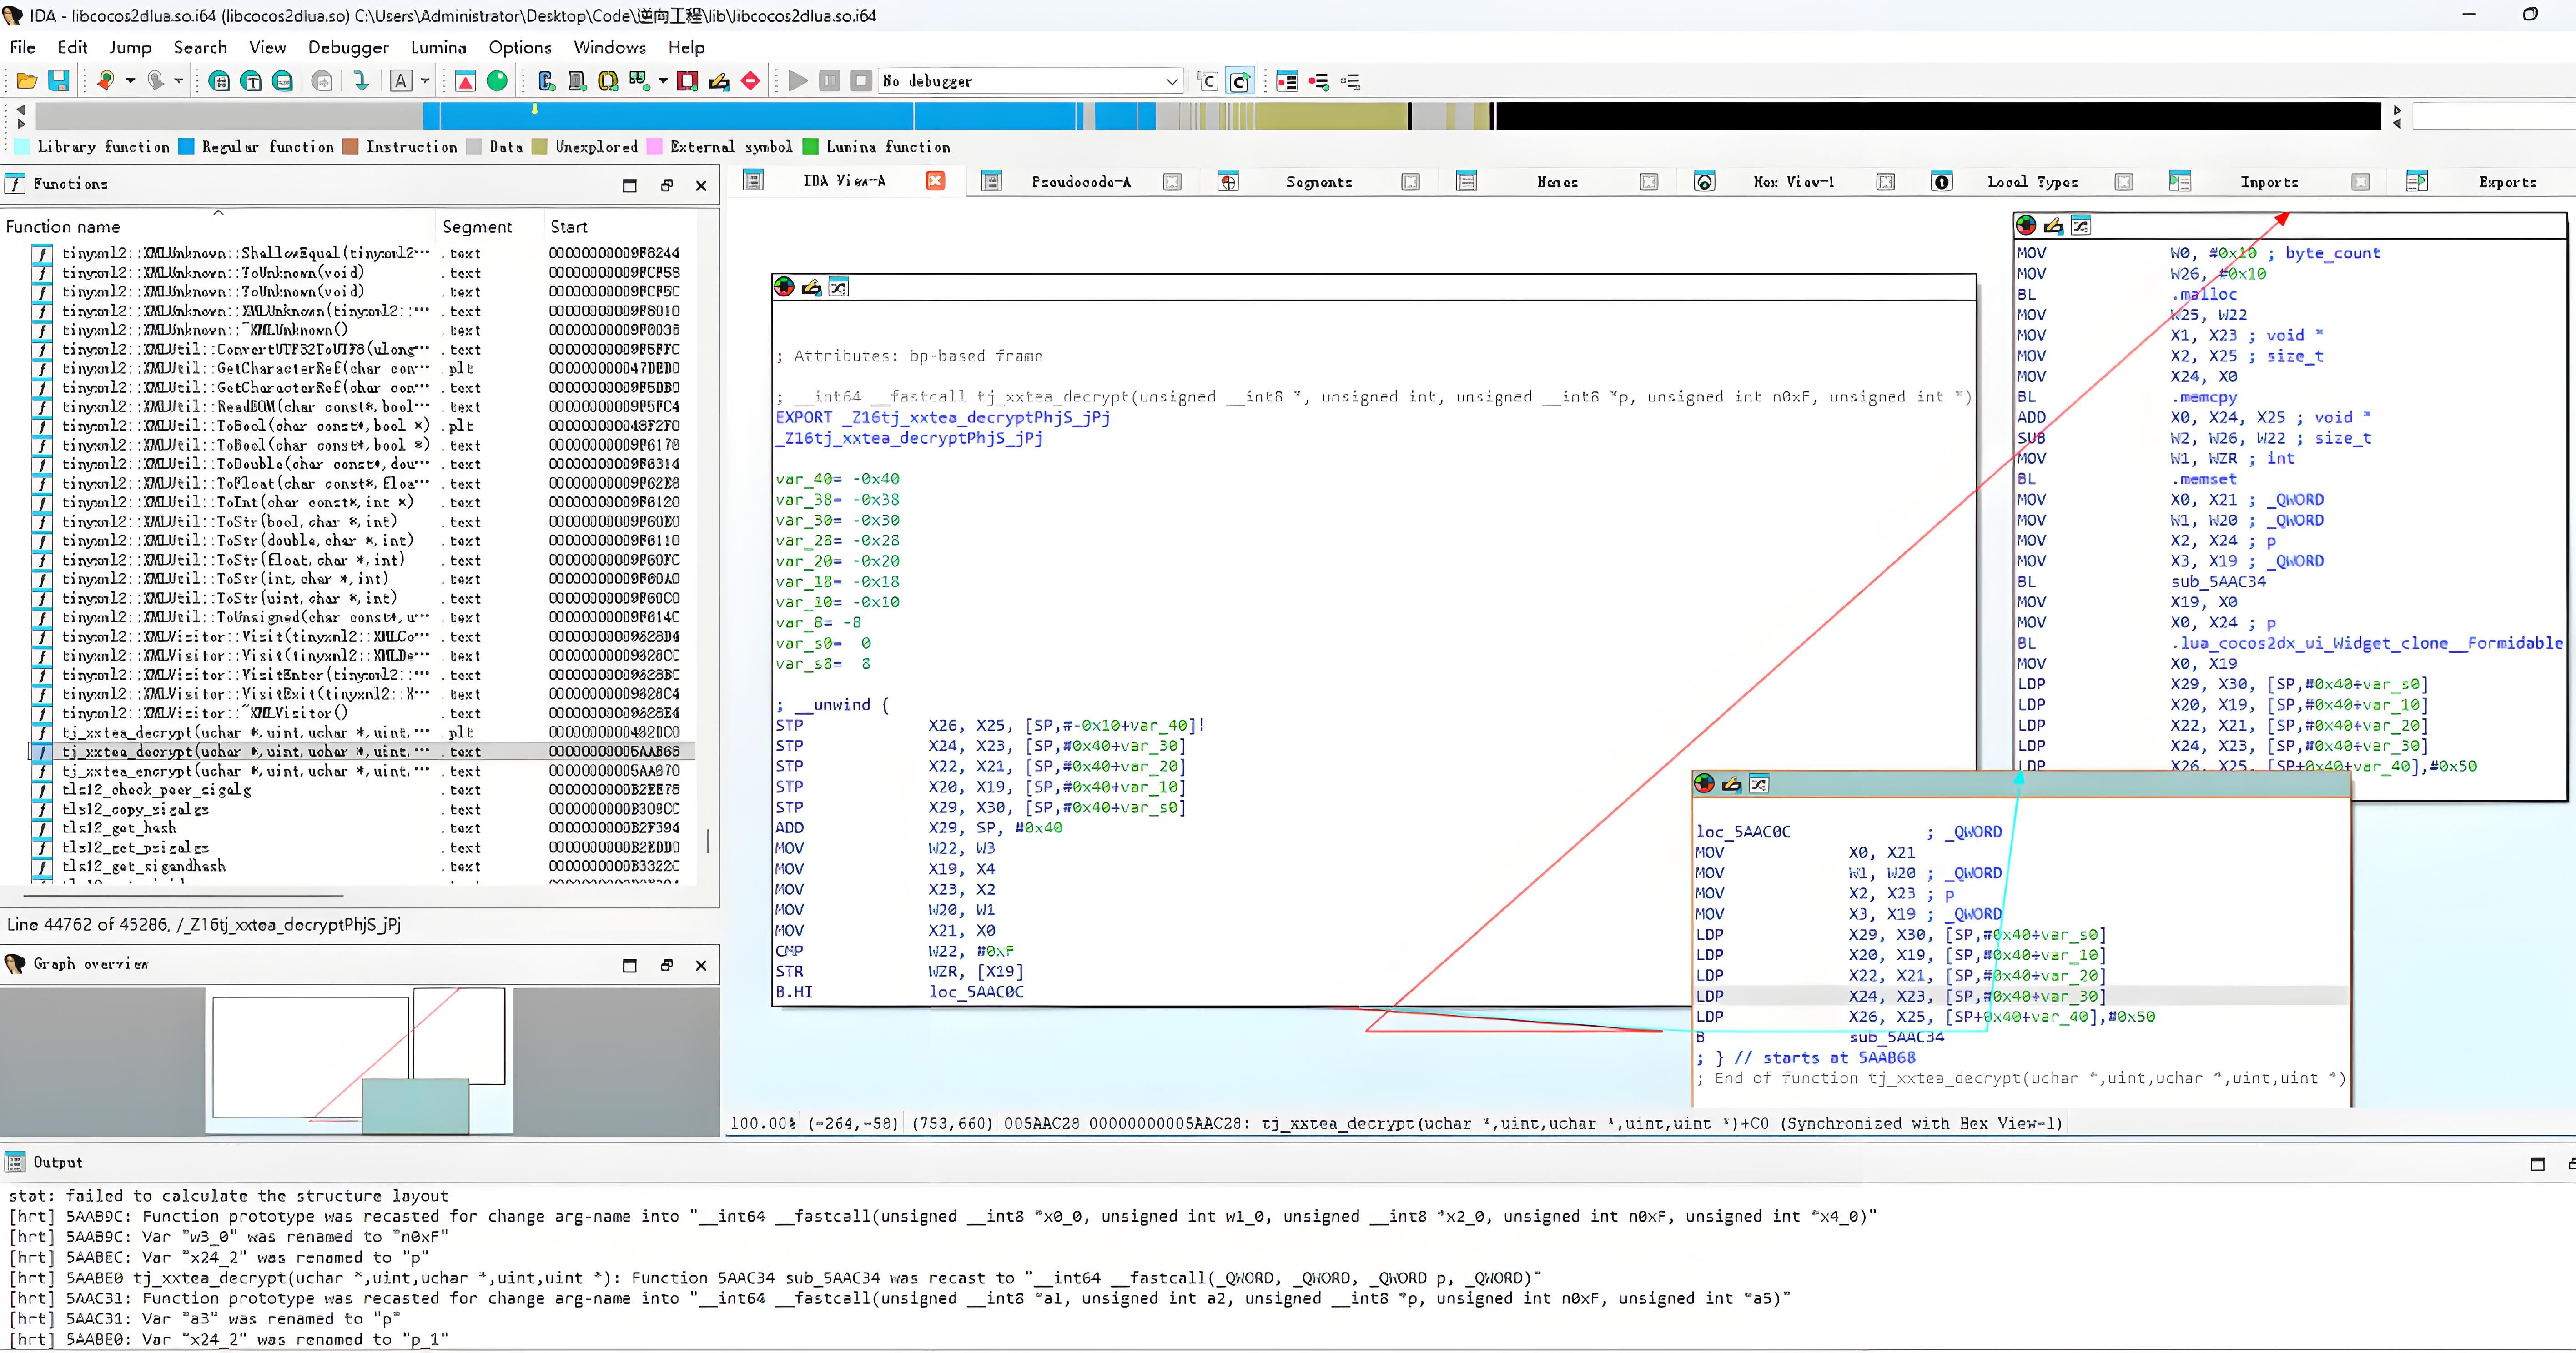The height and width of the screenshot is (1353, 2576).
Task: Open the jump forward history dropdown arrow
Action: point(179,81)
